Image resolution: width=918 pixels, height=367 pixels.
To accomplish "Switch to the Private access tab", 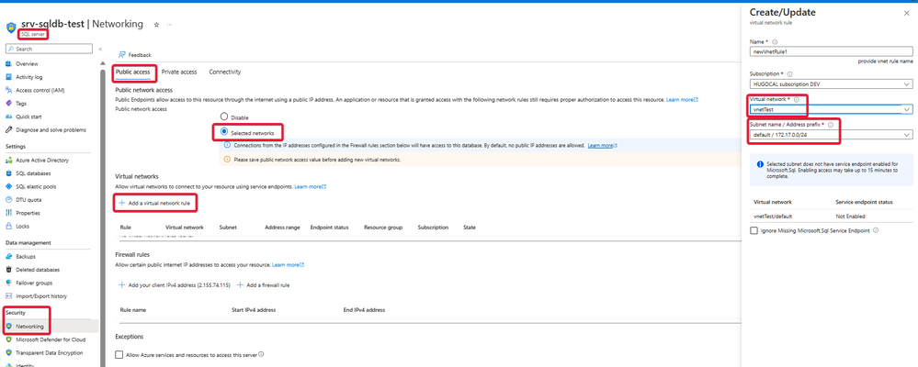I will pyautogui.click(x=179, y=72).
